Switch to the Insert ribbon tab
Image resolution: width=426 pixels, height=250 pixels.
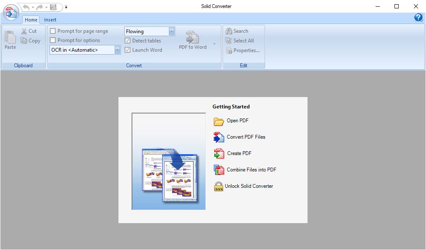pyautogui.click(x=50, y=20)
